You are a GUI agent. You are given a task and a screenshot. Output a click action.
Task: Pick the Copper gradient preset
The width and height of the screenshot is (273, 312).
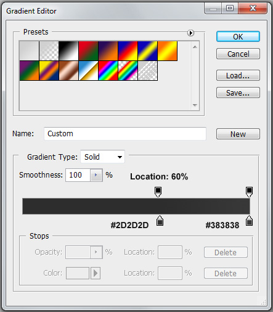click(68, 70)
